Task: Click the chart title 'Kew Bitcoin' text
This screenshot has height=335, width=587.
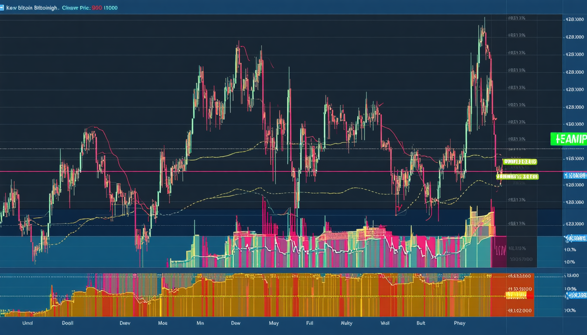Action: click(x=31, y=8)
